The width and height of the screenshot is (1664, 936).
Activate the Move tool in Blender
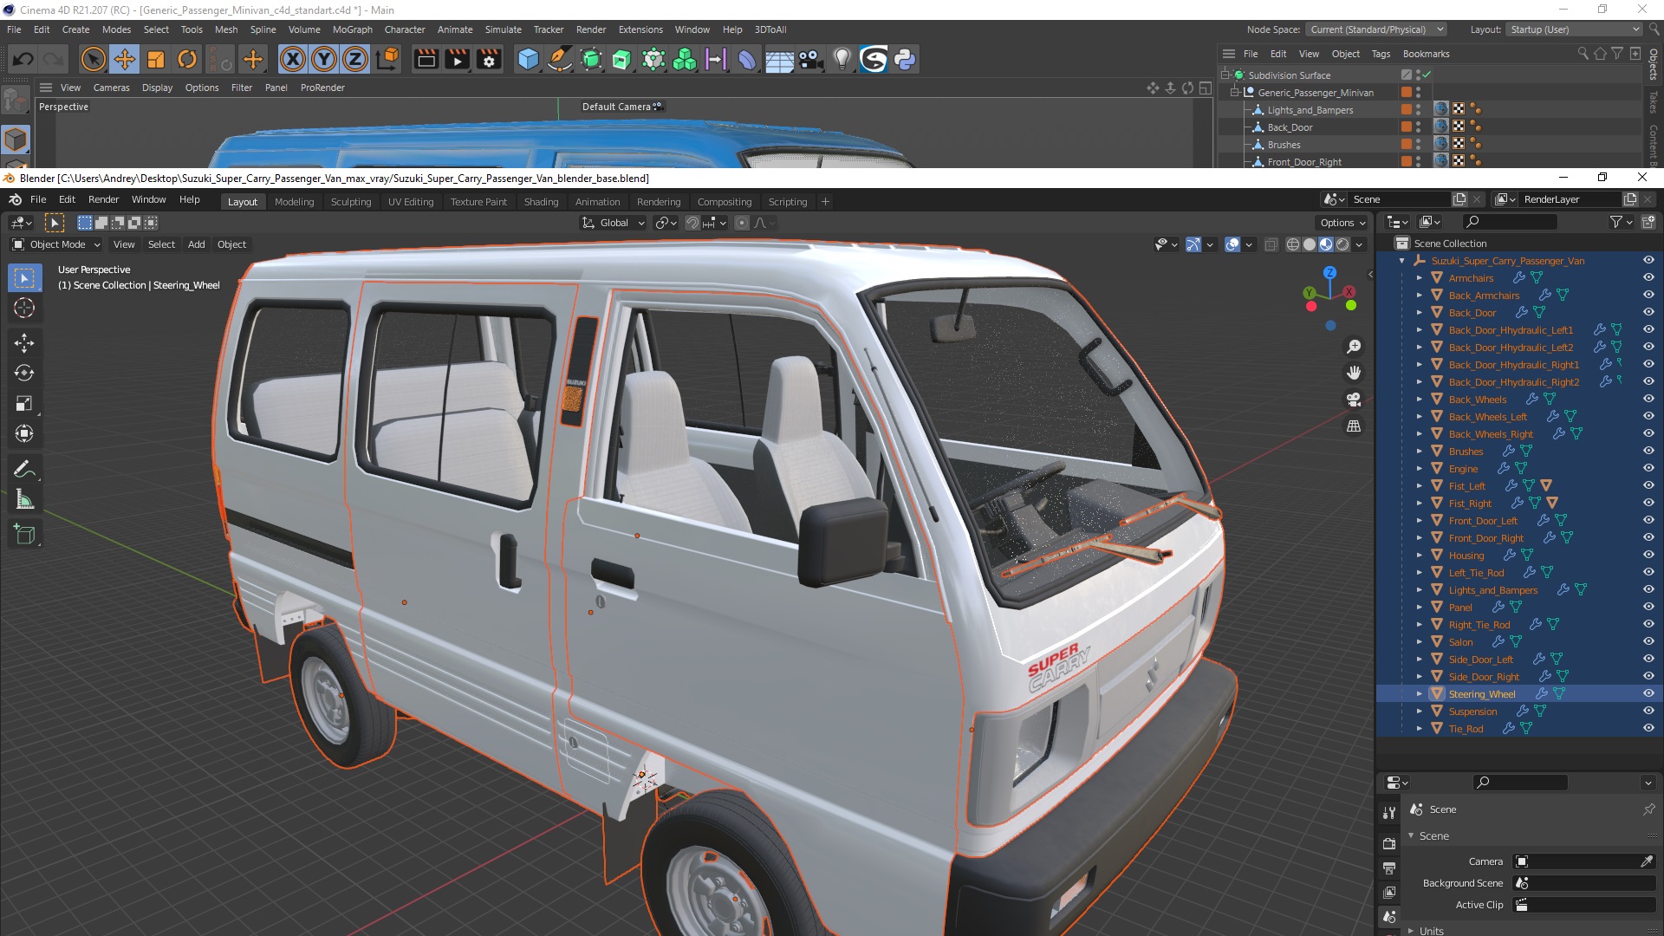coord(24,343)
